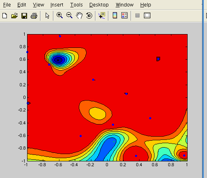Activate the Zoom Out magnifier tool
Image resolution: width=207 pixels, height=178 pixels.
pyautogui.click(x=69, y=15)
